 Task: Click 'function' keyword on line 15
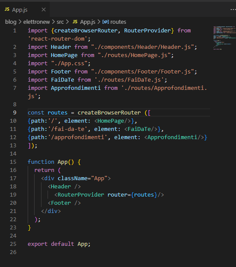pos(41,162)
